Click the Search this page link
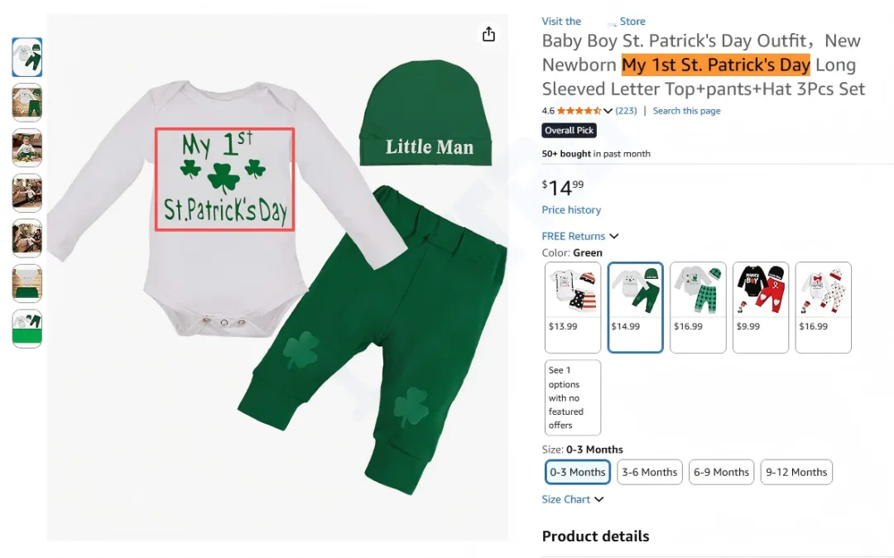894x558 pixels. [x=686, y=111]
